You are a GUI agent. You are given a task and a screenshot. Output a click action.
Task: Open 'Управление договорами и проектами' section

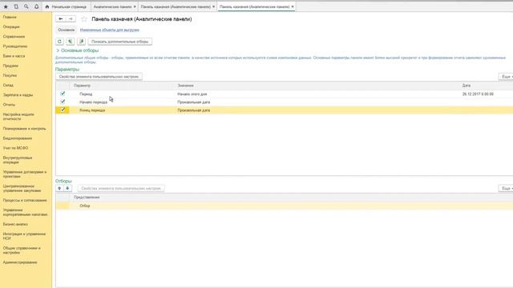(x=25, y=174)
